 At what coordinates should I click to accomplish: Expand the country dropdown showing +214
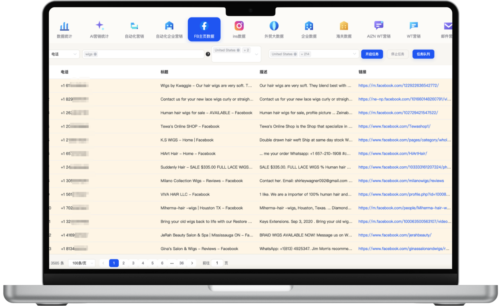354,54
